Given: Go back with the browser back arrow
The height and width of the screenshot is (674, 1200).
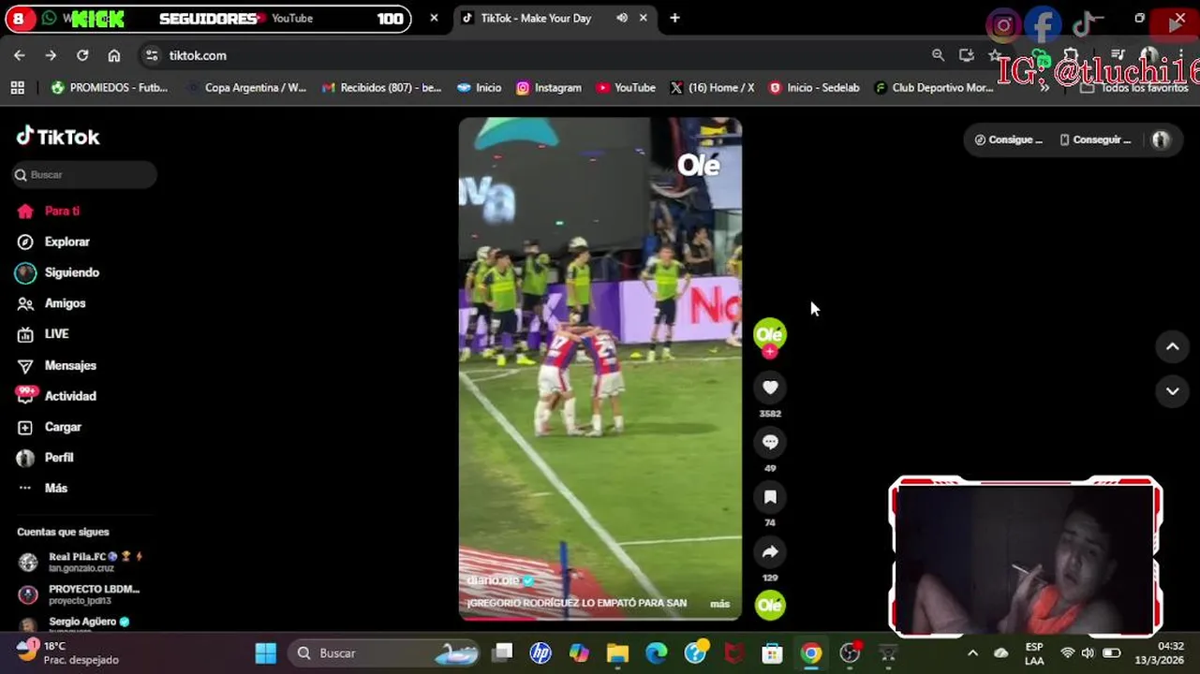Looking at the screenshot, I should pyautogui.click(x=19, y=55).
